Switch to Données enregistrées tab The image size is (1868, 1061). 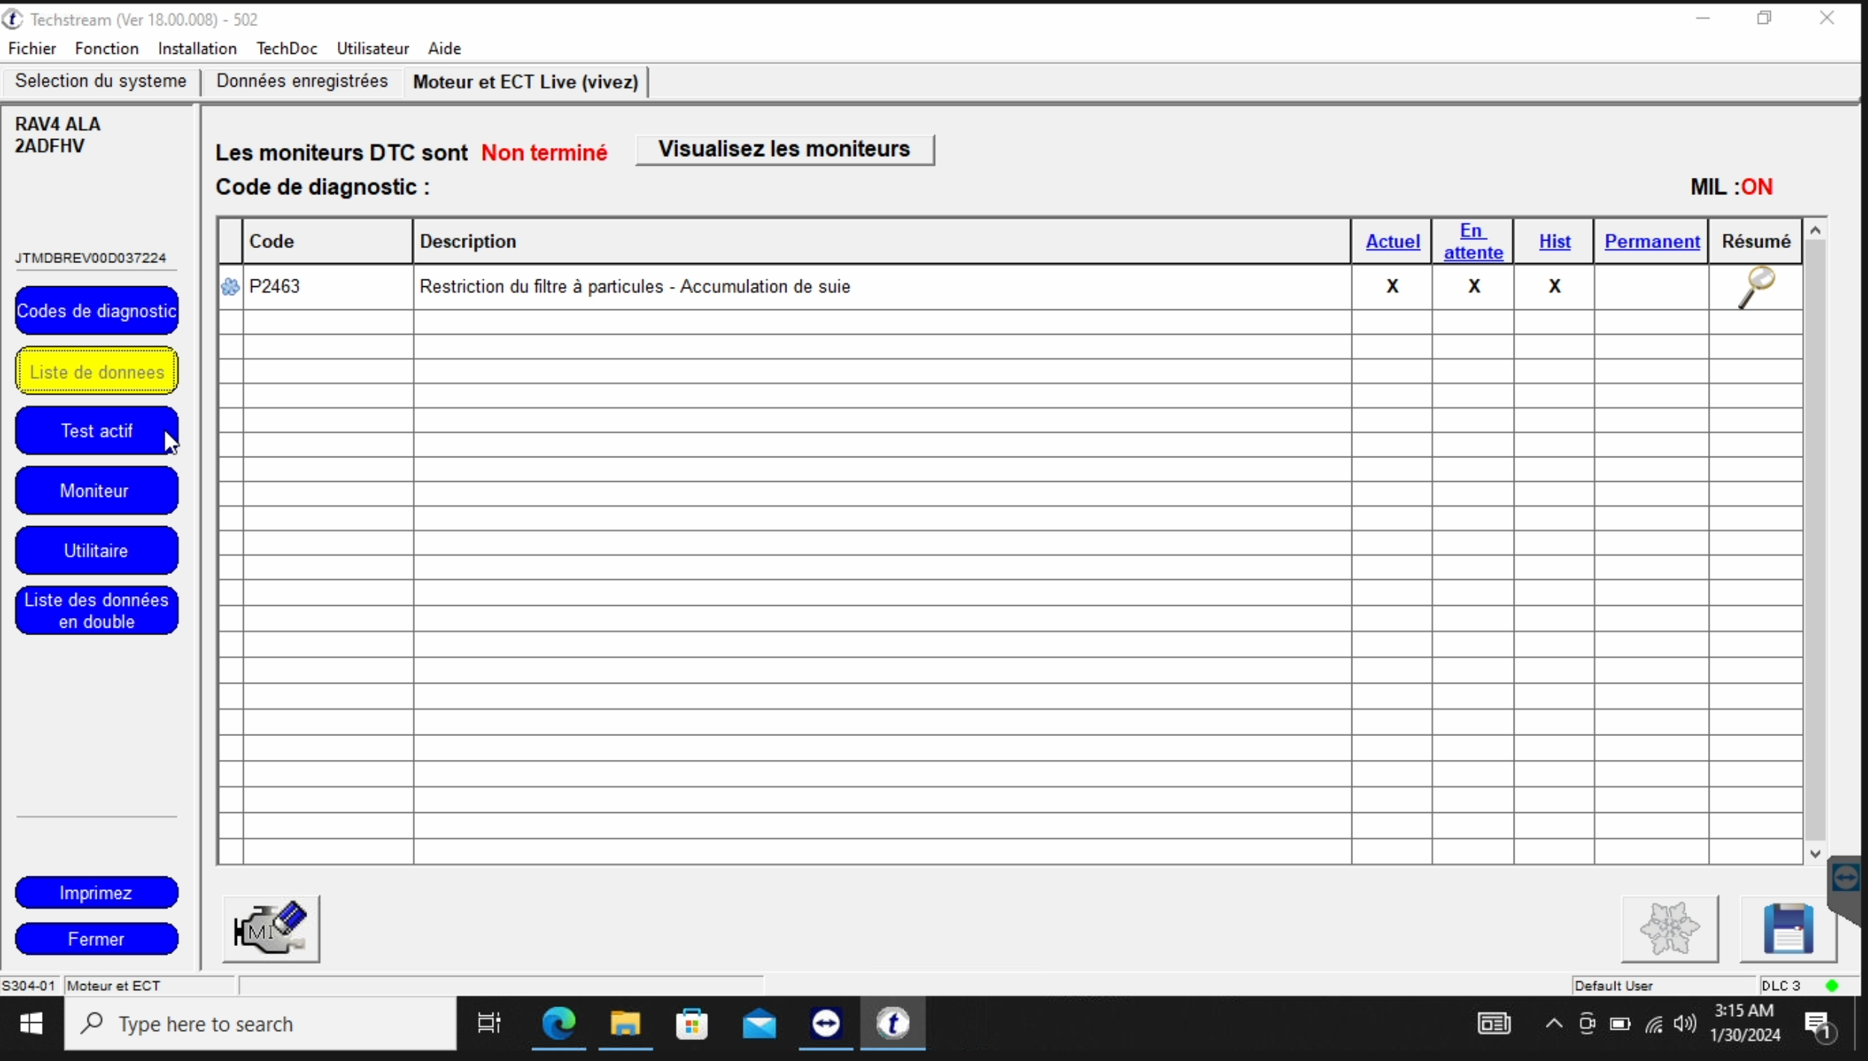click(x=302, y=81)
